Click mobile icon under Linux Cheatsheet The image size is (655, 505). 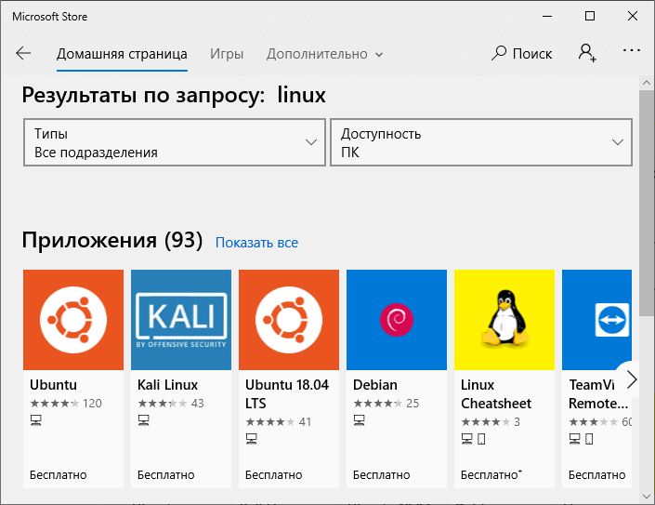tap(481, 439)
